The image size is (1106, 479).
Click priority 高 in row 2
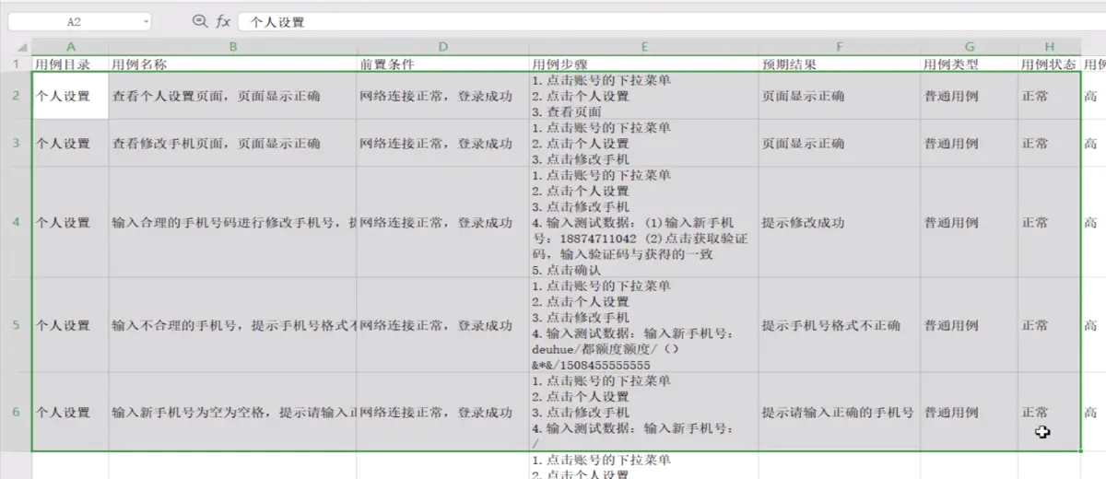point(1093,96)
